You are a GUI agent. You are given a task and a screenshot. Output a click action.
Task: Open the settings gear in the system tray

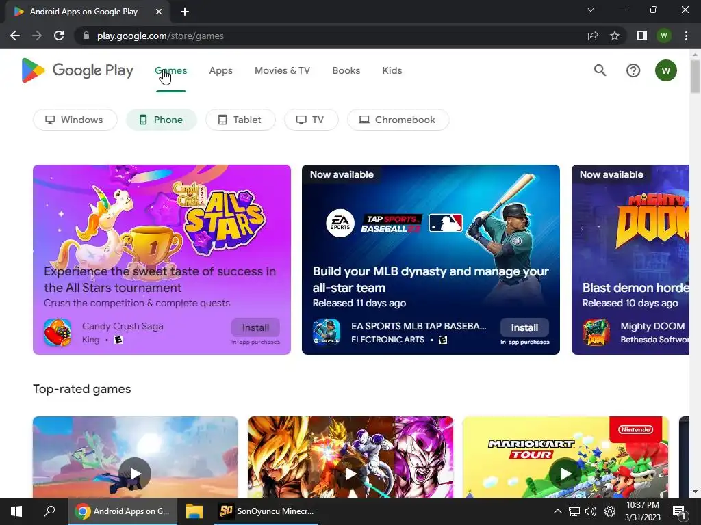click(x=610, y=511)
